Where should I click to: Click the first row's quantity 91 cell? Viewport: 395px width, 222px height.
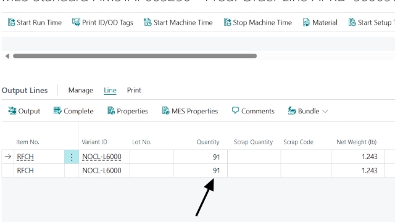201,157
